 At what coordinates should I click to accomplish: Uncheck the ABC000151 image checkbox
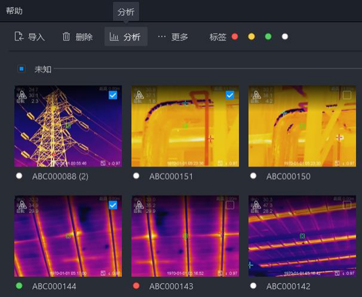pos(230,95)
